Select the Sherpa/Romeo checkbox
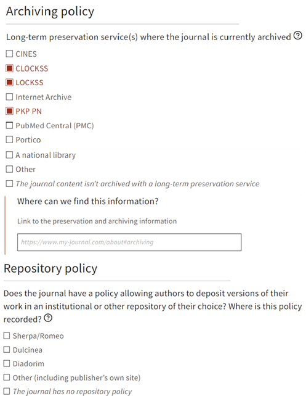Viewport: 306px width, 396px height. point(7,336)
